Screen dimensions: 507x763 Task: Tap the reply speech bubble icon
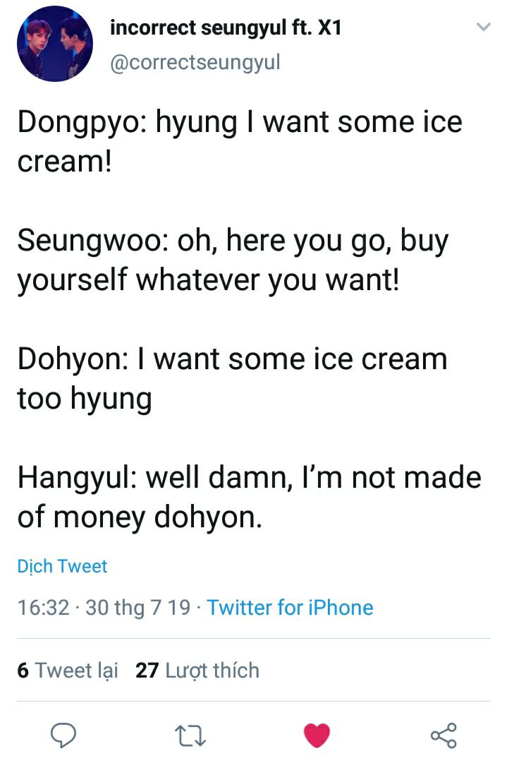pos(63,735)
